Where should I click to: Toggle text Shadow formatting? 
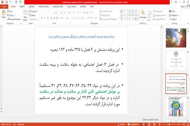point(51,18)
